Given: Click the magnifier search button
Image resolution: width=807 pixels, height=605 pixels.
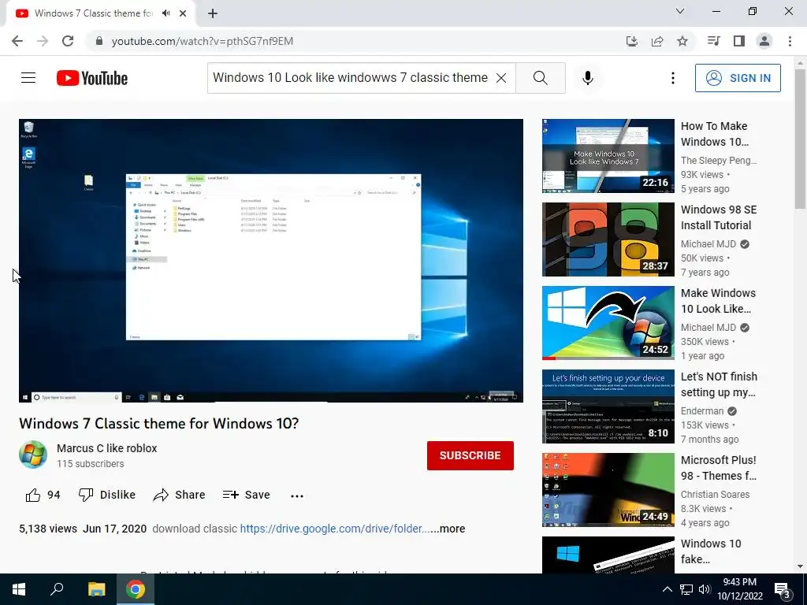Looking at the screenshot, I should pyautogui.click(x=541, y=78).
